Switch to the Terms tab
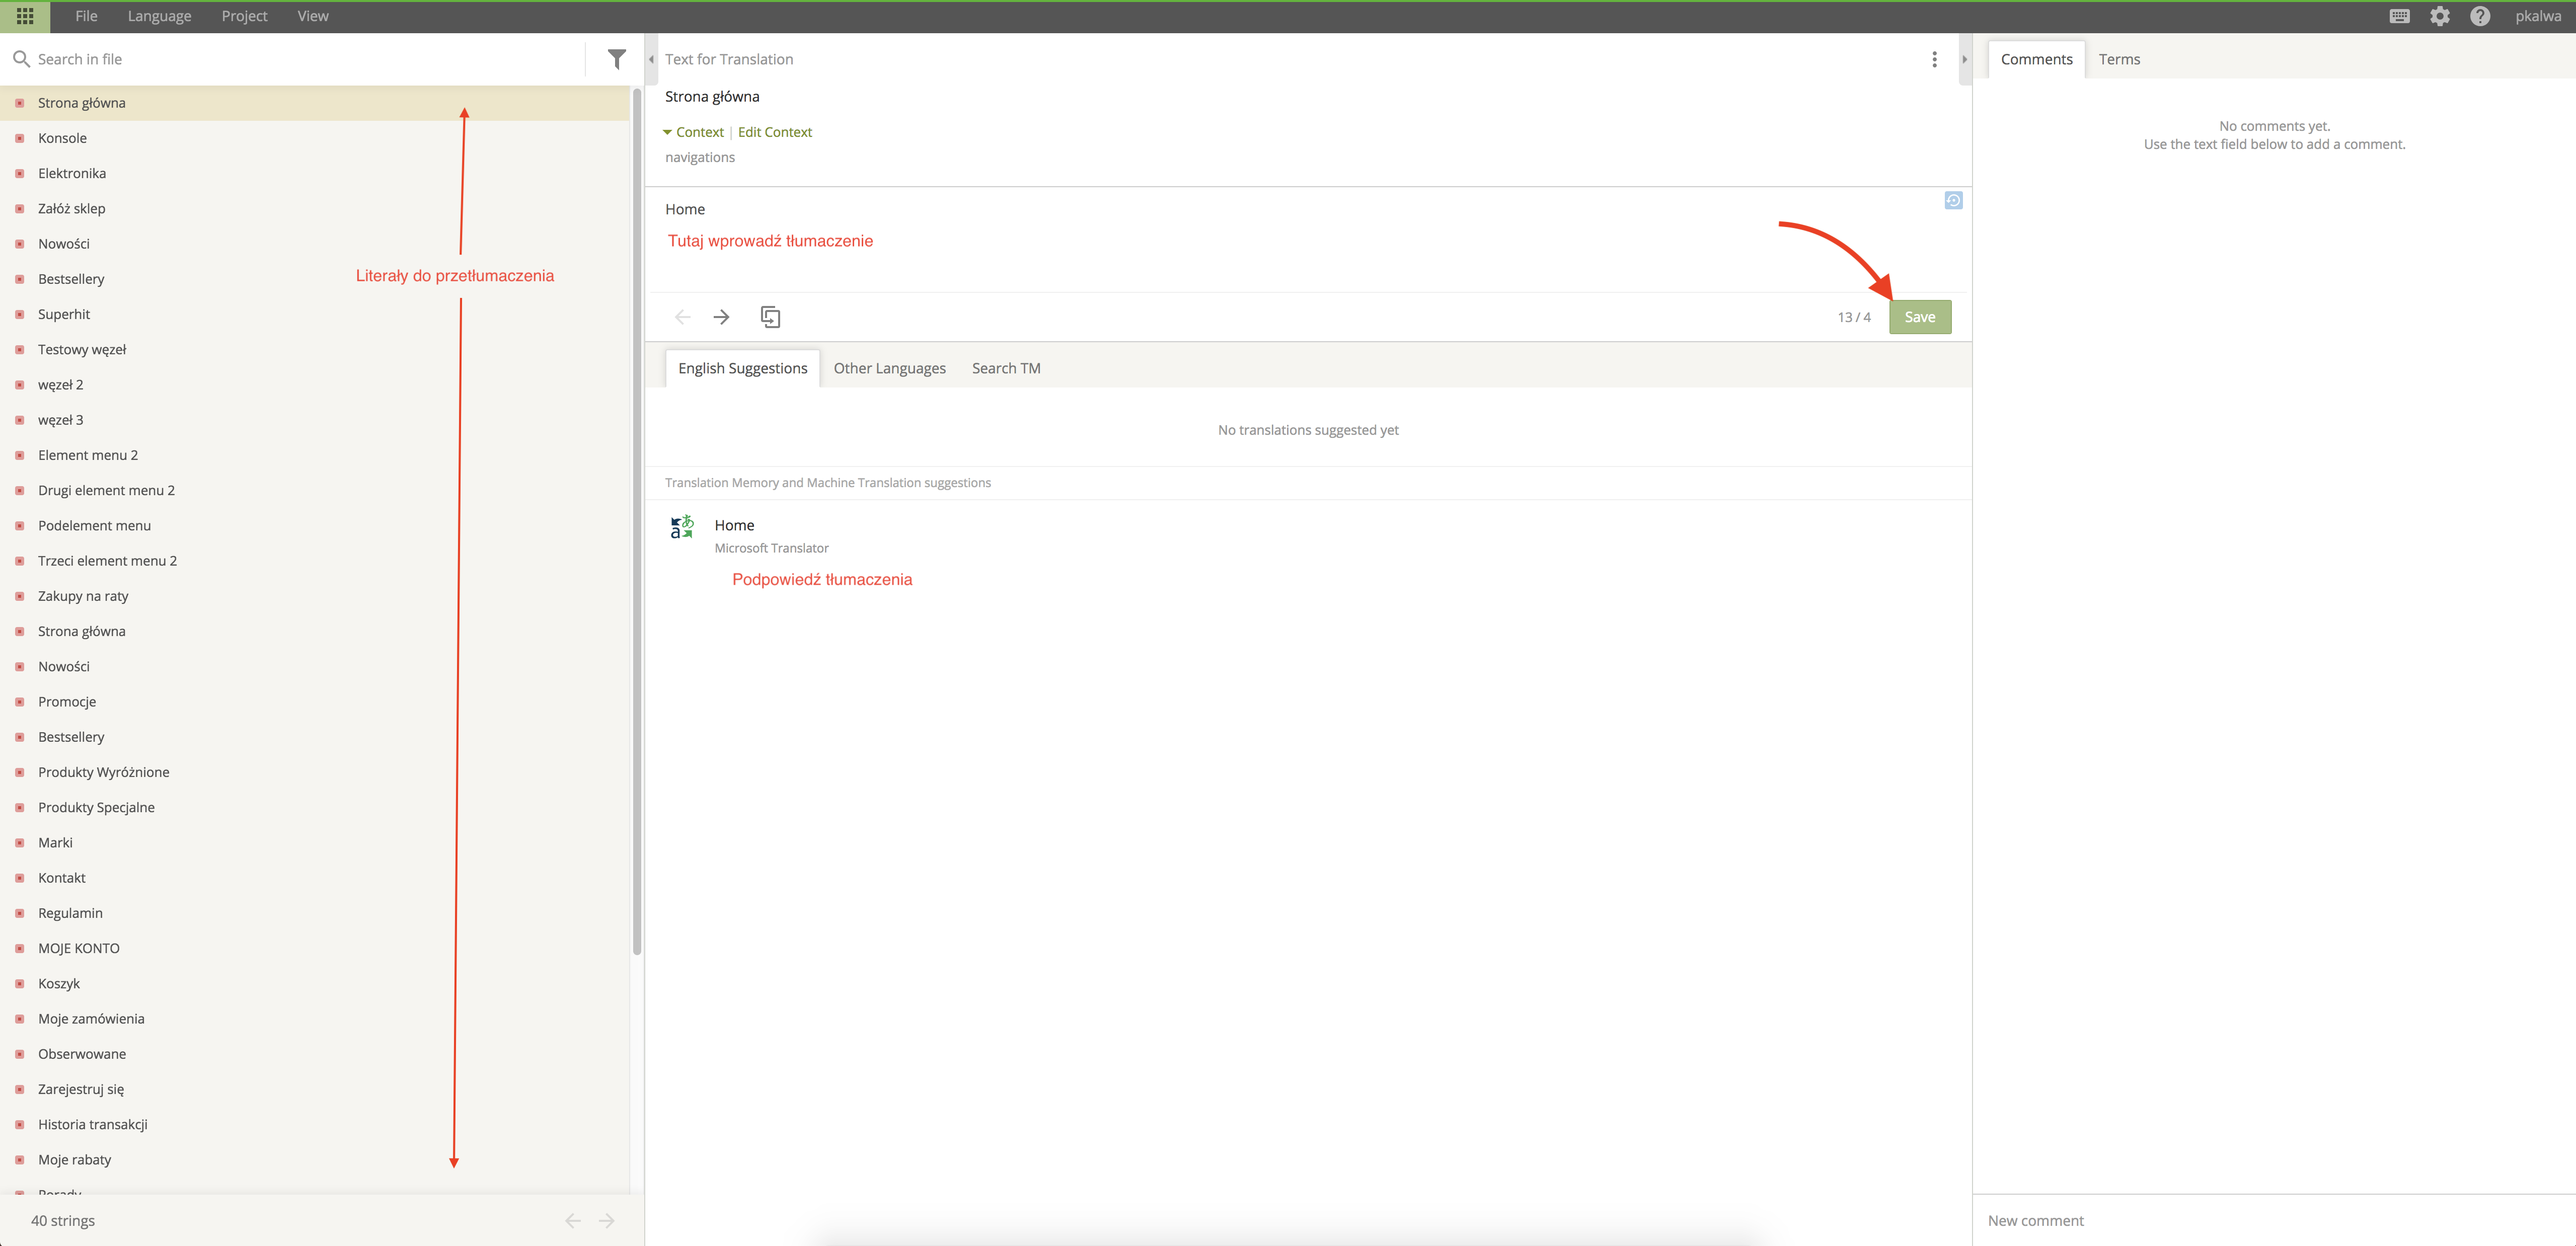Viewport: 2576px width, 1246px height. 2119,59
